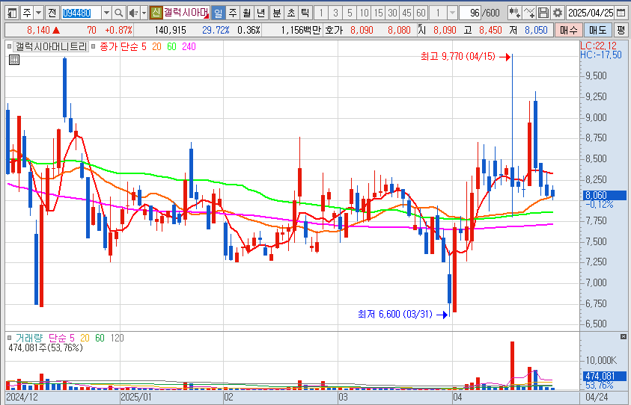631x405 pixels.
Task: Select the 3 interval button
Action: [335, 13]
